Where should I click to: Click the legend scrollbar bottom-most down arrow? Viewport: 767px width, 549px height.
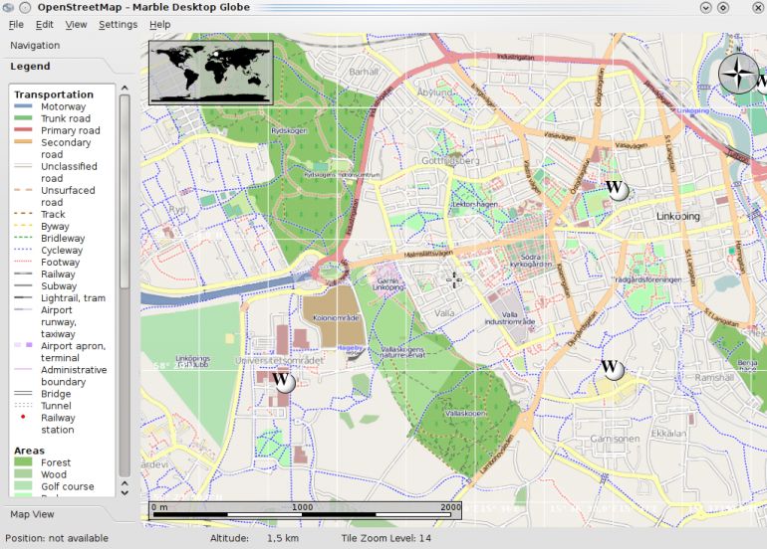125,493
